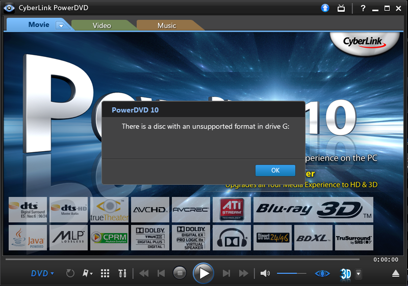Click the trueTheater logo tile
The width and height of the screenshot is (408, 286).
point(109,210)
